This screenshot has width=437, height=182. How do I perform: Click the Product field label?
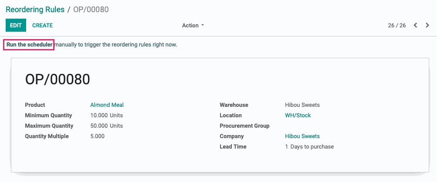click(x=35, y=105)
